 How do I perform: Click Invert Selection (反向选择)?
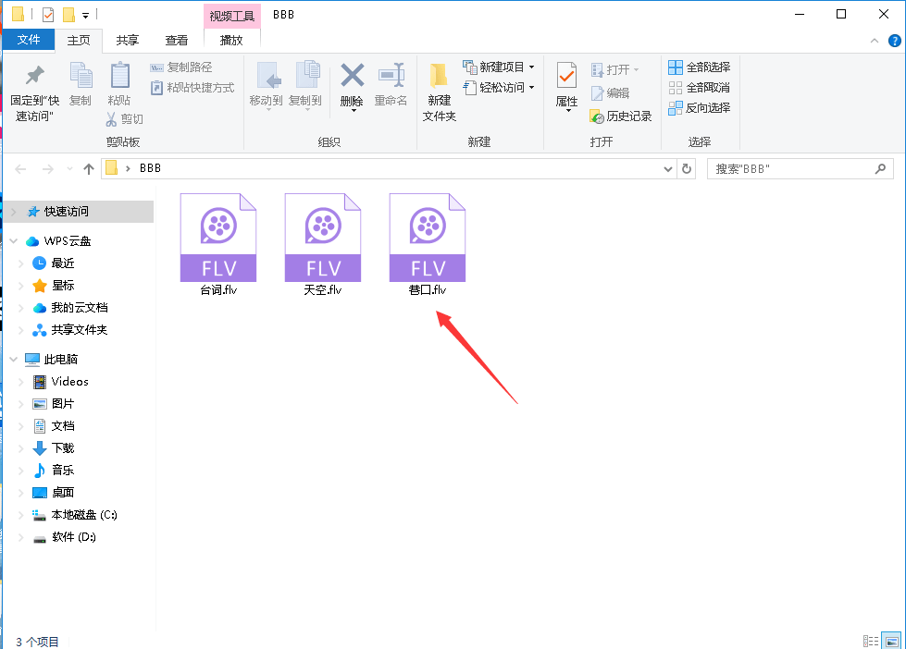[699, 108]
